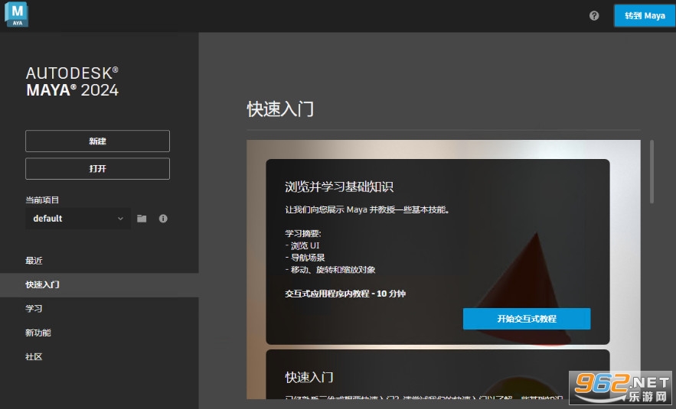Select the 快速入门 sidebar item
The image size is (676, 409).
[x=100, y=285]
